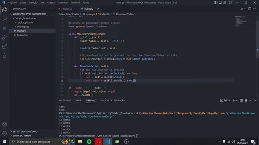
Task: Switch to Problemas panel tab
Action: pos(65,100)
